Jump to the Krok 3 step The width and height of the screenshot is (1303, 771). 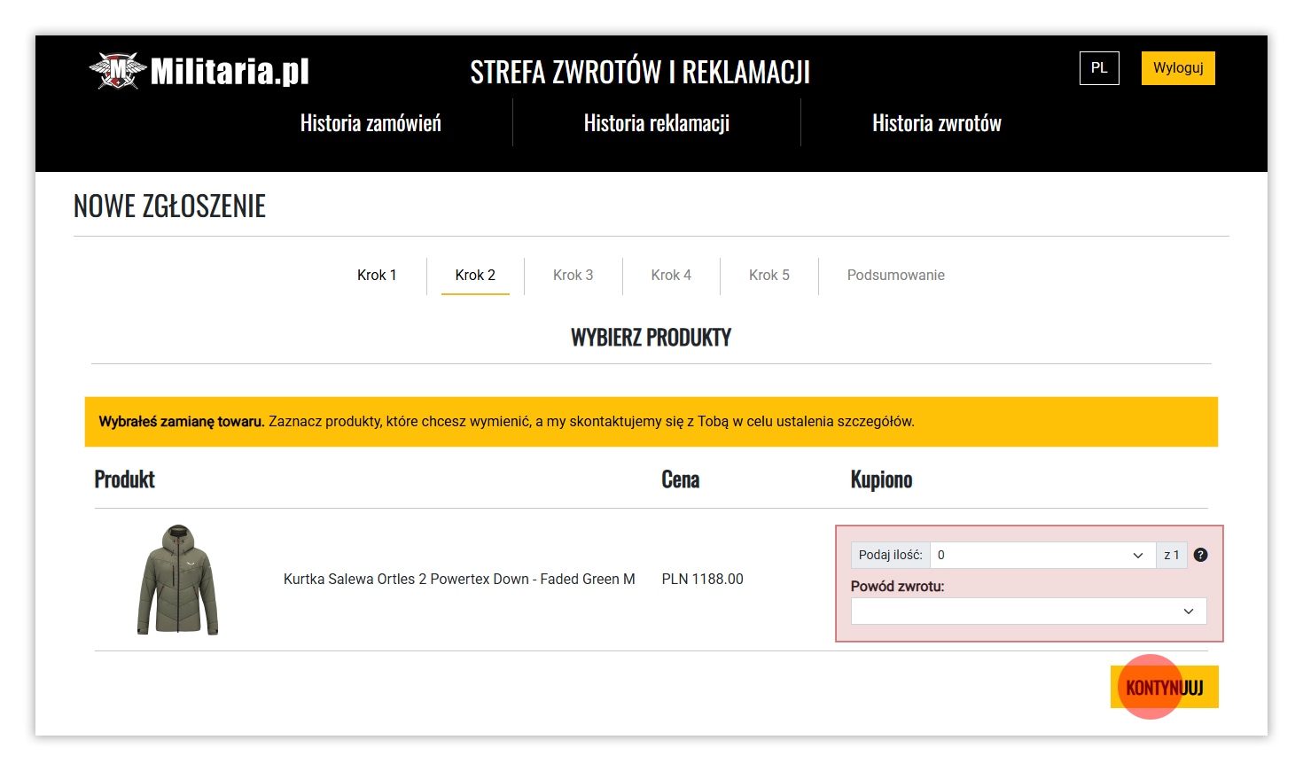573,275
